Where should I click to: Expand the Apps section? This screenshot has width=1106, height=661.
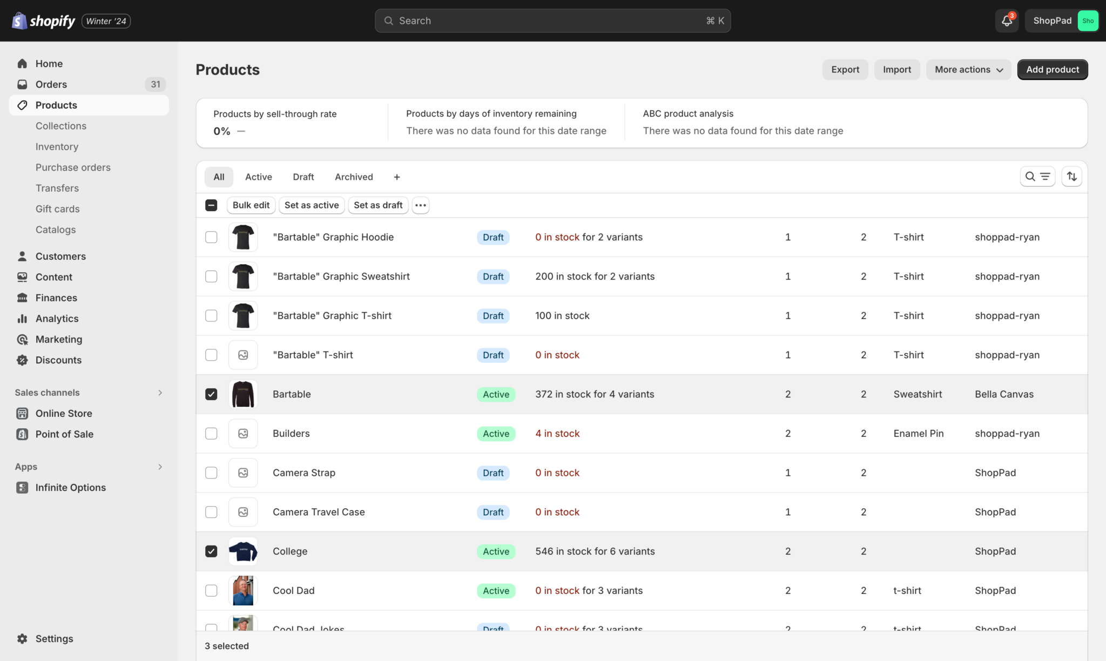(x=160, y=467)
